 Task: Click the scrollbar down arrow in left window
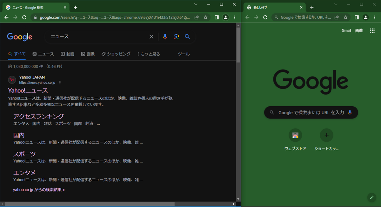click(238, 199)
